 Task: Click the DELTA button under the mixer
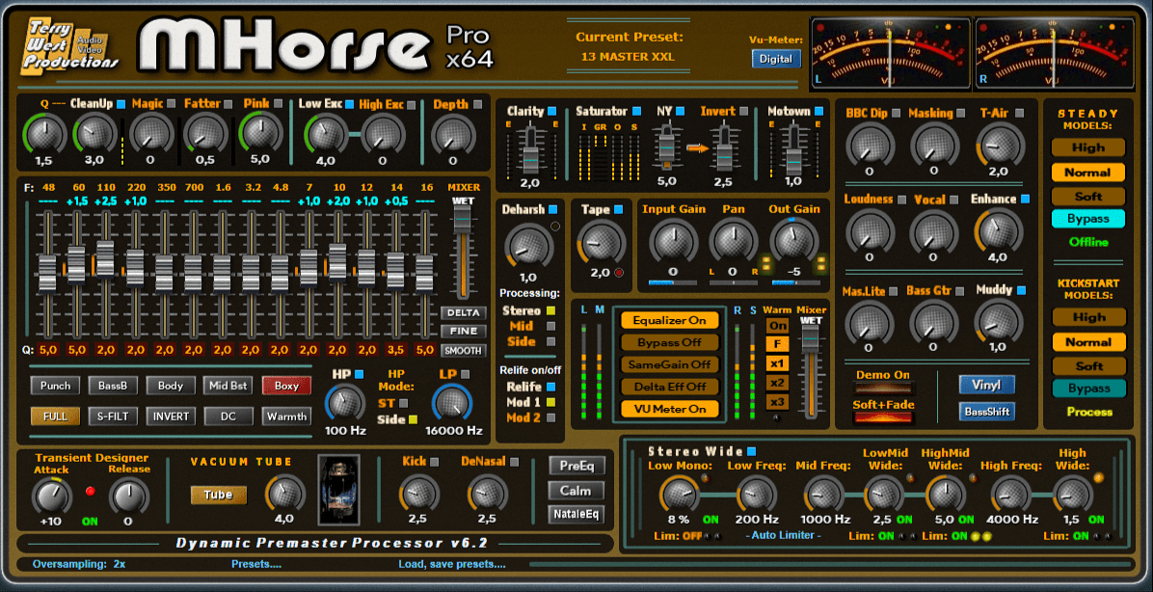[x=464, y=312]
